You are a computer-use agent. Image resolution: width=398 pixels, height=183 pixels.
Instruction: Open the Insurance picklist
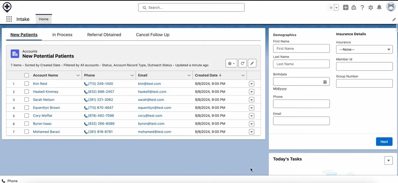coord(364,49)
